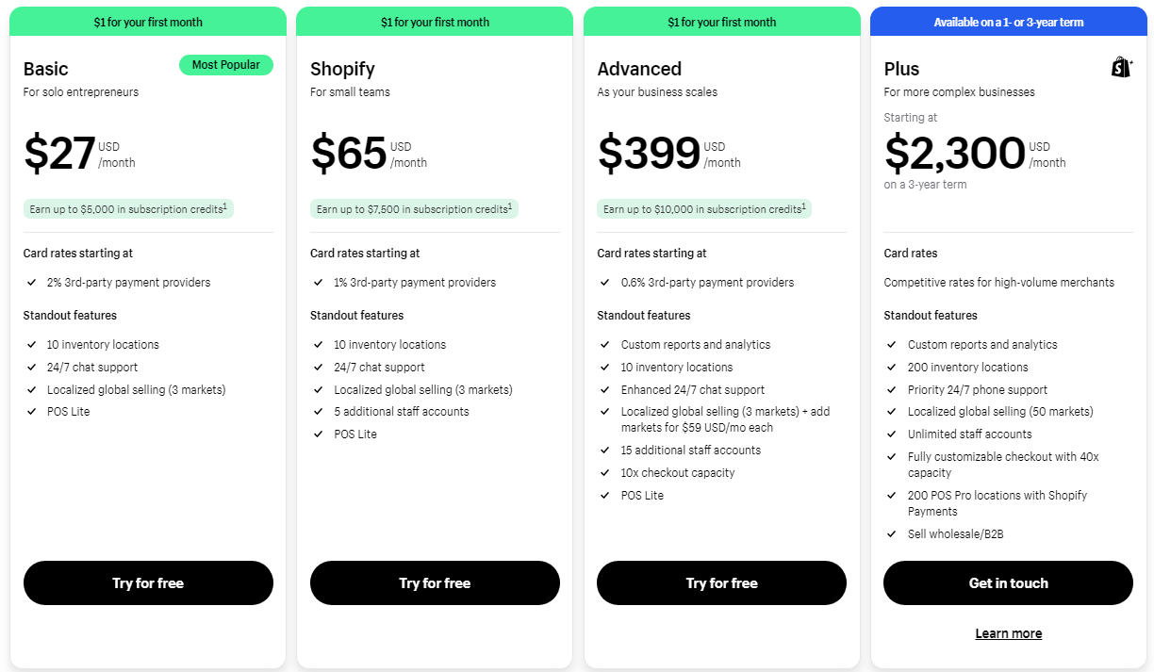Click Try for free under Basic plan
This screenshot has height=672, width=1154.
[148, 583]
